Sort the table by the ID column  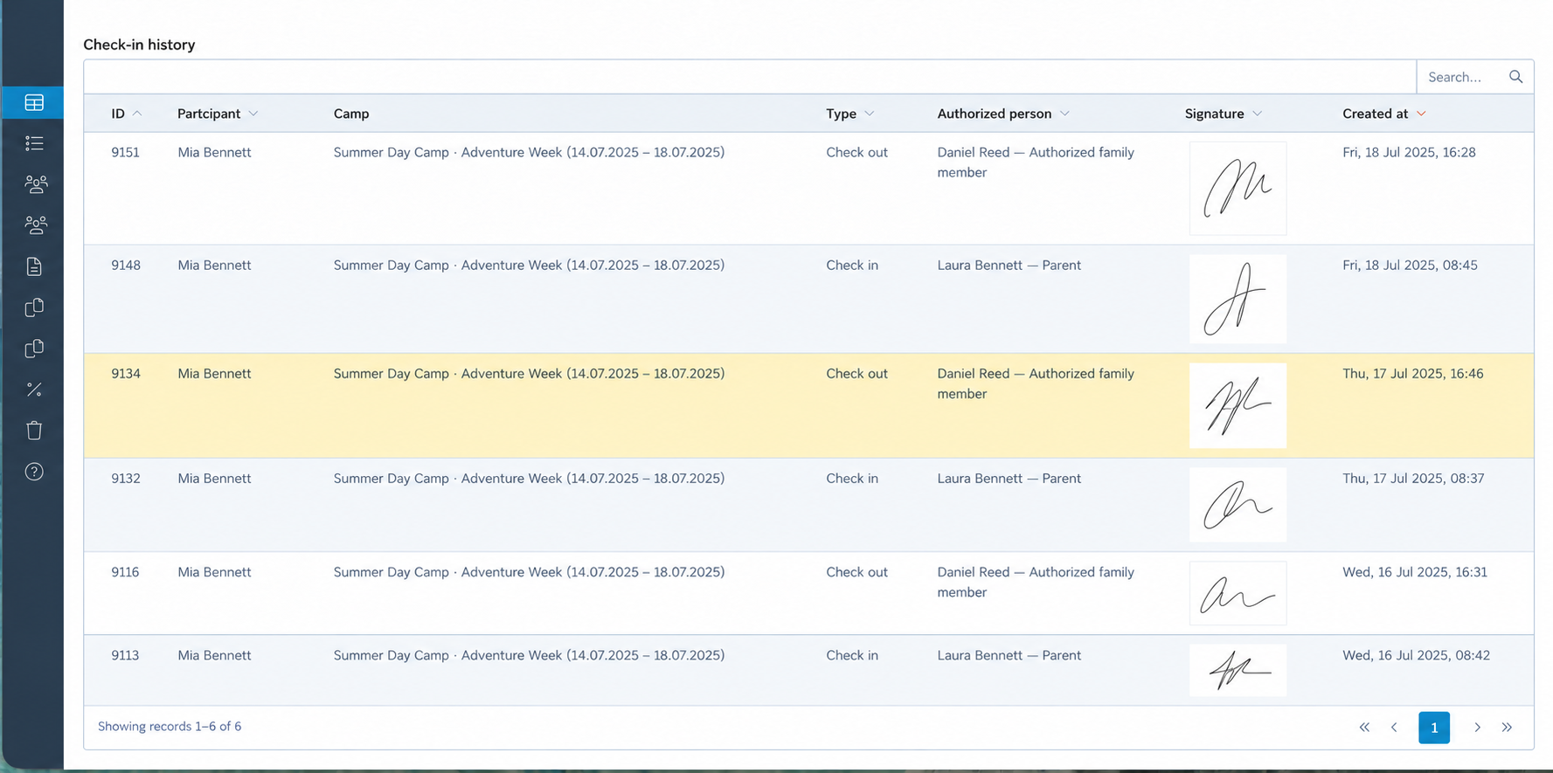(118, 114)
